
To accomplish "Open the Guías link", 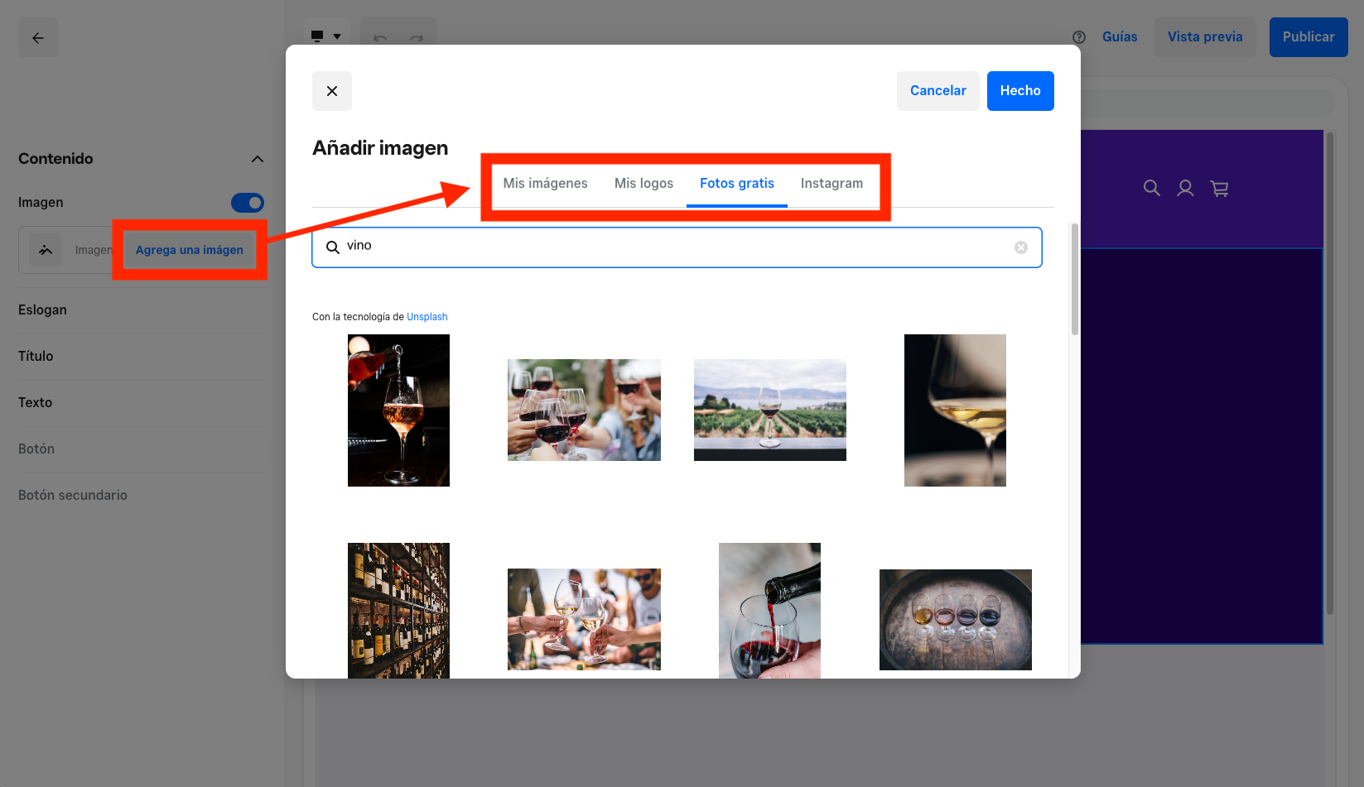I will click(x=1120, y=37).
